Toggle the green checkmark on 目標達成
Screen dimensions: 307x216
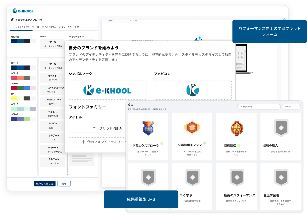(239, 146)
